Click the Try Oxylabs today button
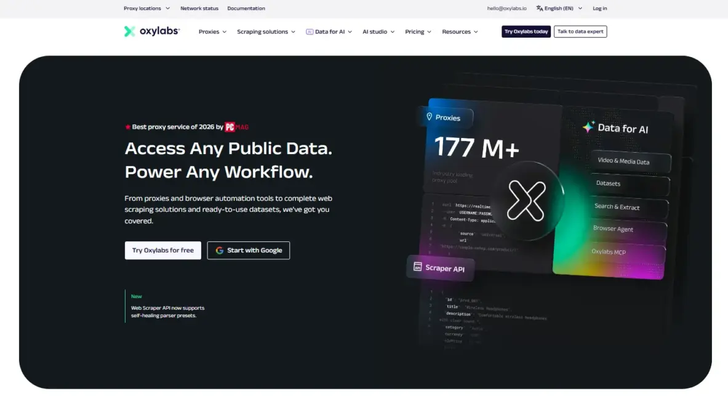This screenshot has height=396, width=728. (526, 31)
